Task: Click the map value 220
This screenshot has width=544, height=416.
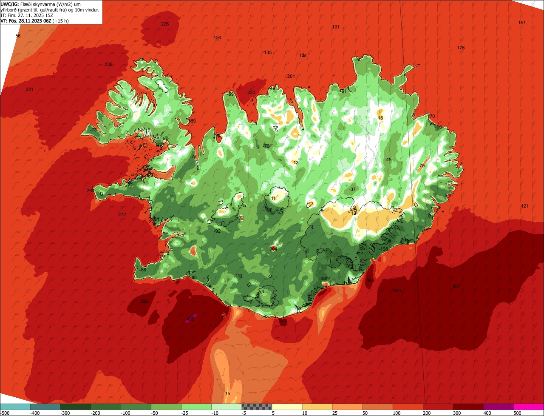Action: click(251, 92)
